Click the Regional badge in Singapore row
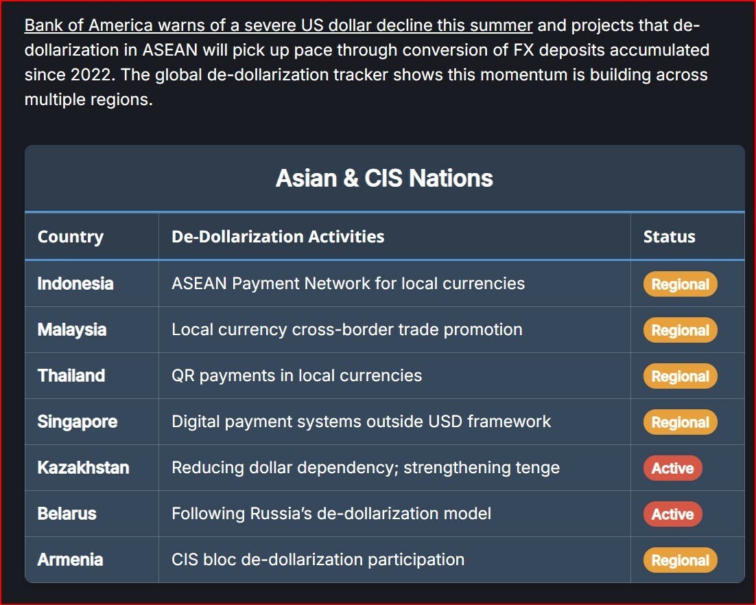Viewport: 756px width, 605px height. coord(680,422)
